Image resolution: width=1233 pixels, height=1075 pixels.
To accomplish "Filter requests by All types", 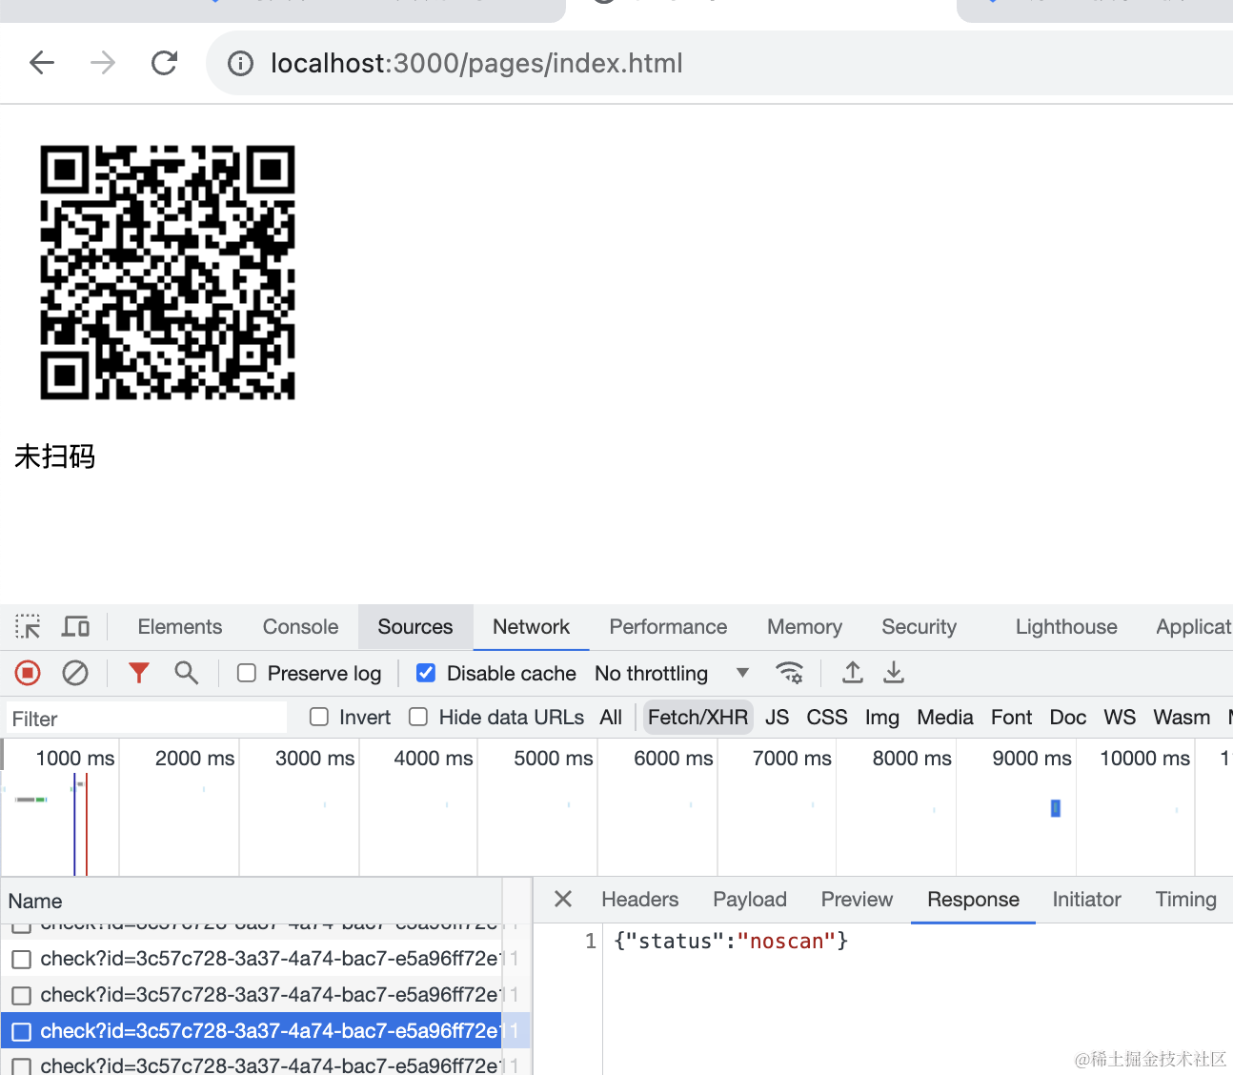I will click(x=611, y=718).
